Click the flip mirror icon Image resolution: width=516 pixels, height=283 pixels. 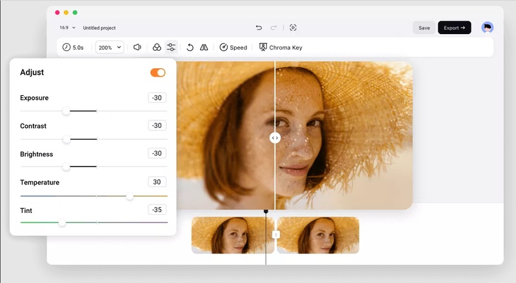tap(204, 48)
